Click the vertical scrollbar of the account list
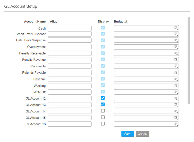This screenshot has height=142, width=194. click(189, 60)
